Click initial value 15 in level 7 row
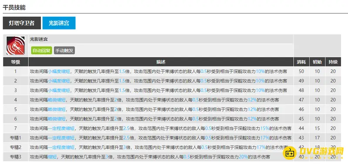This screenshot has height=164, width=348. (317, 128)
